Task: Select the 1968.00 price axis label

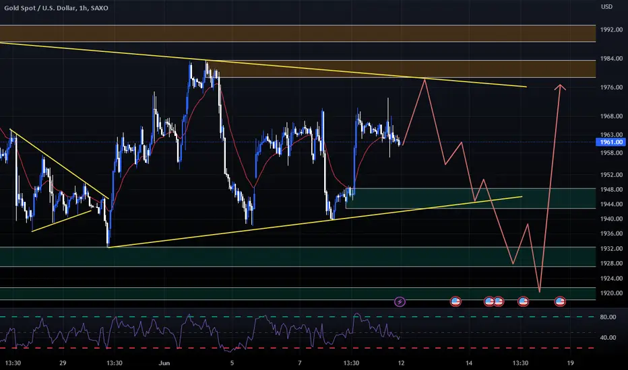Action: point(611,116)
